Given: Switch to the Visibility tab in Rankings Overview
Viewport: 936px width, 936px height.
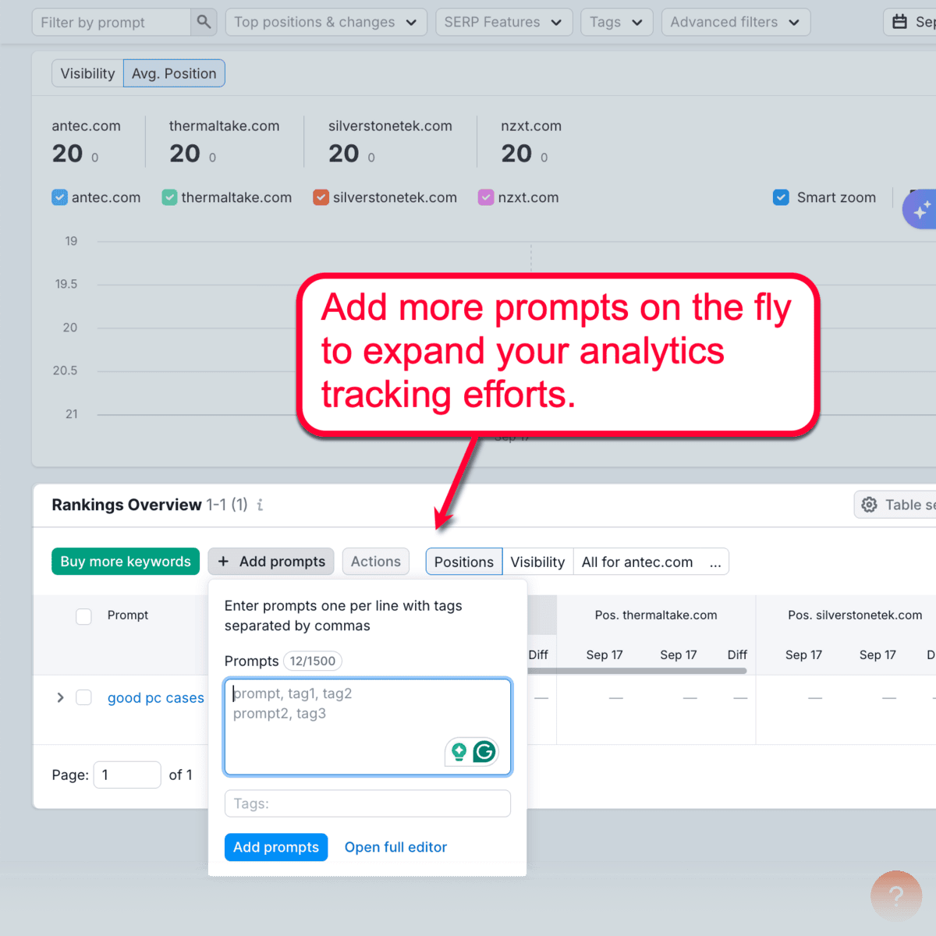Looking at the screenshot, I should coord(537,562).
